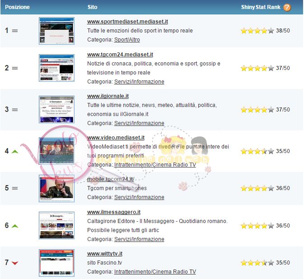This screenshot has height=279, width=304.
Task: Open the www.sportmediaset.mediaset.it link
Action: pos(127,22)
